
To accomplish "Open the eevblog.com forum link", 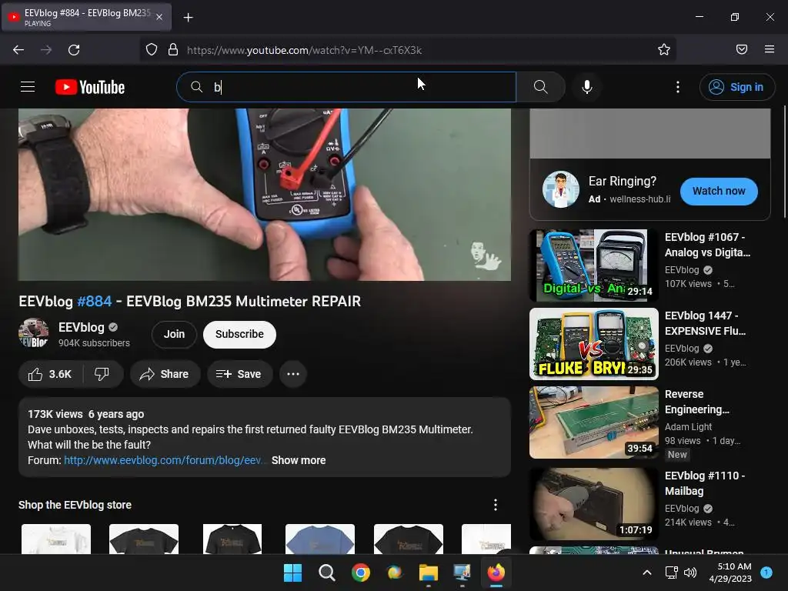I will coord(163,460).
